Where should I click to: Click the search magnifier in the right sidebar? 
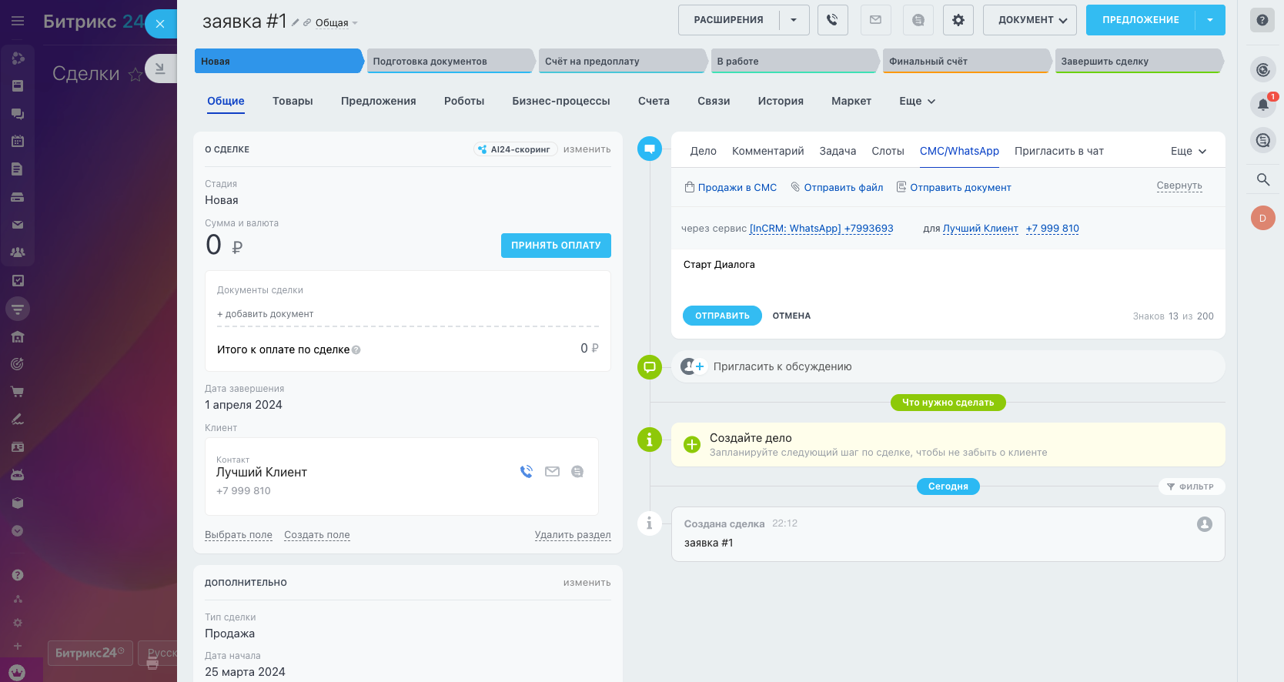[1262, 179]
